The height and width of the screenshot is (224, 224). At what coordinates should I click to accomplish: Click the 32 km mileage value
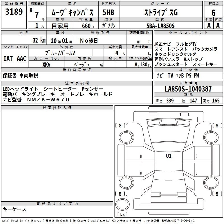(x=39, y=40)
